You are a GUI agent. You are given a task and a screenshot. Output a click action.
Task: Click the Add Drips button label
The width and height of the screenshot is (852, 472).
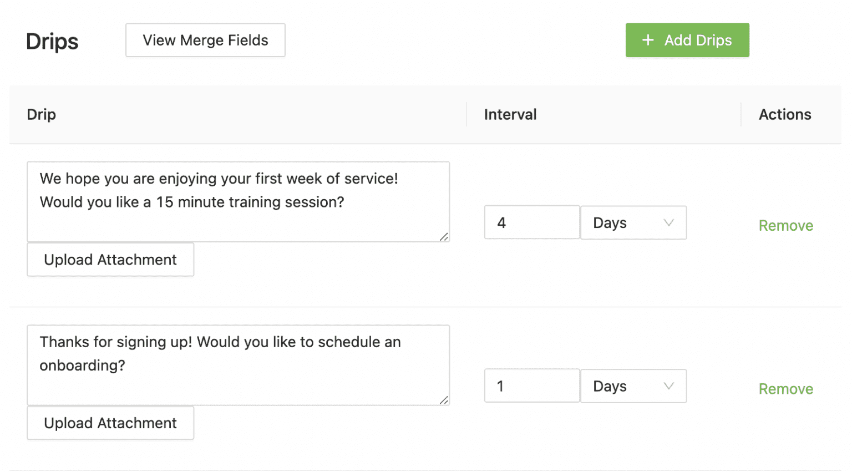(698, 40)
